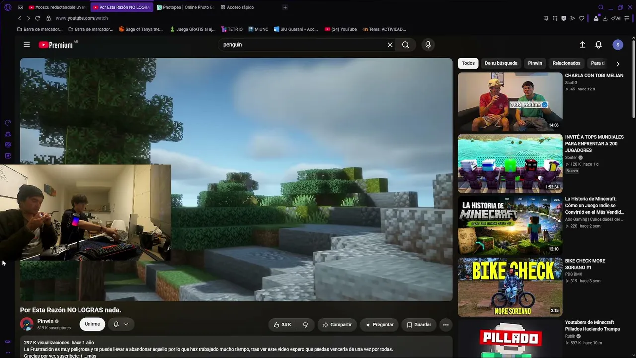Open YouTube notifications bell

click(x=599, y=45)
